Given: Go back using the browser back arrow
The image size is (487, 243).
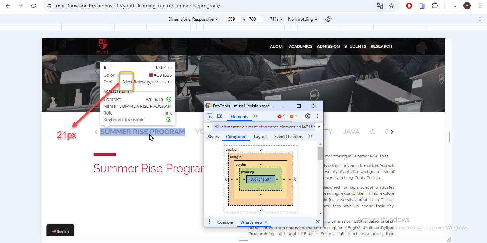Looking at the screenshot, I should [8, 6].
